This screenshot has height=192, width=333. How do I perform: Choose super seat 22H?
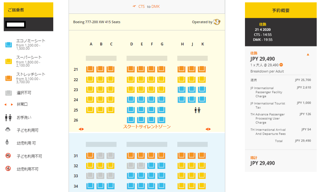click(181, 80)
